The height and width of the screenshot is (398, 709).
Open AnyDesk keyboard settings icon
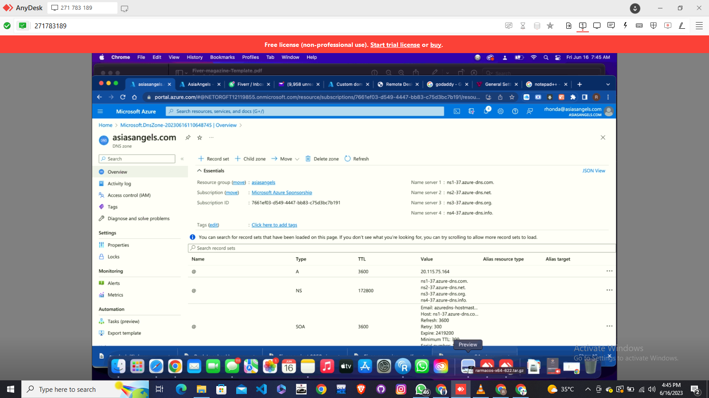click(639, 26)
